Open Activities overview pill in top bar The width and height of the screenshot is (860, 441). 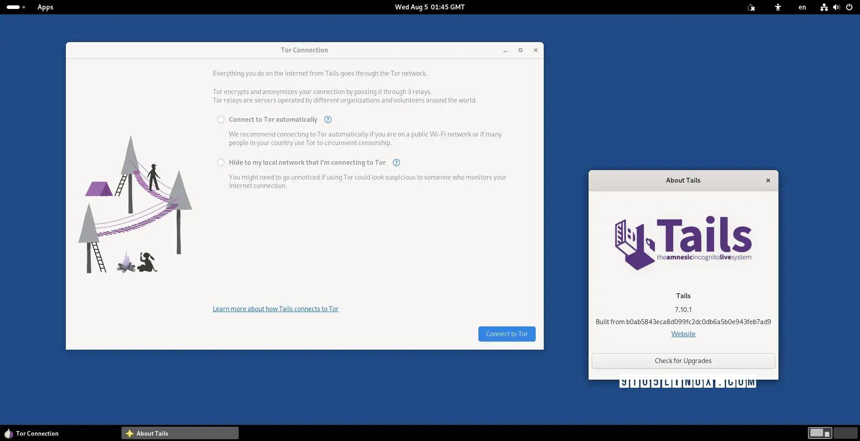coord(16,7)
